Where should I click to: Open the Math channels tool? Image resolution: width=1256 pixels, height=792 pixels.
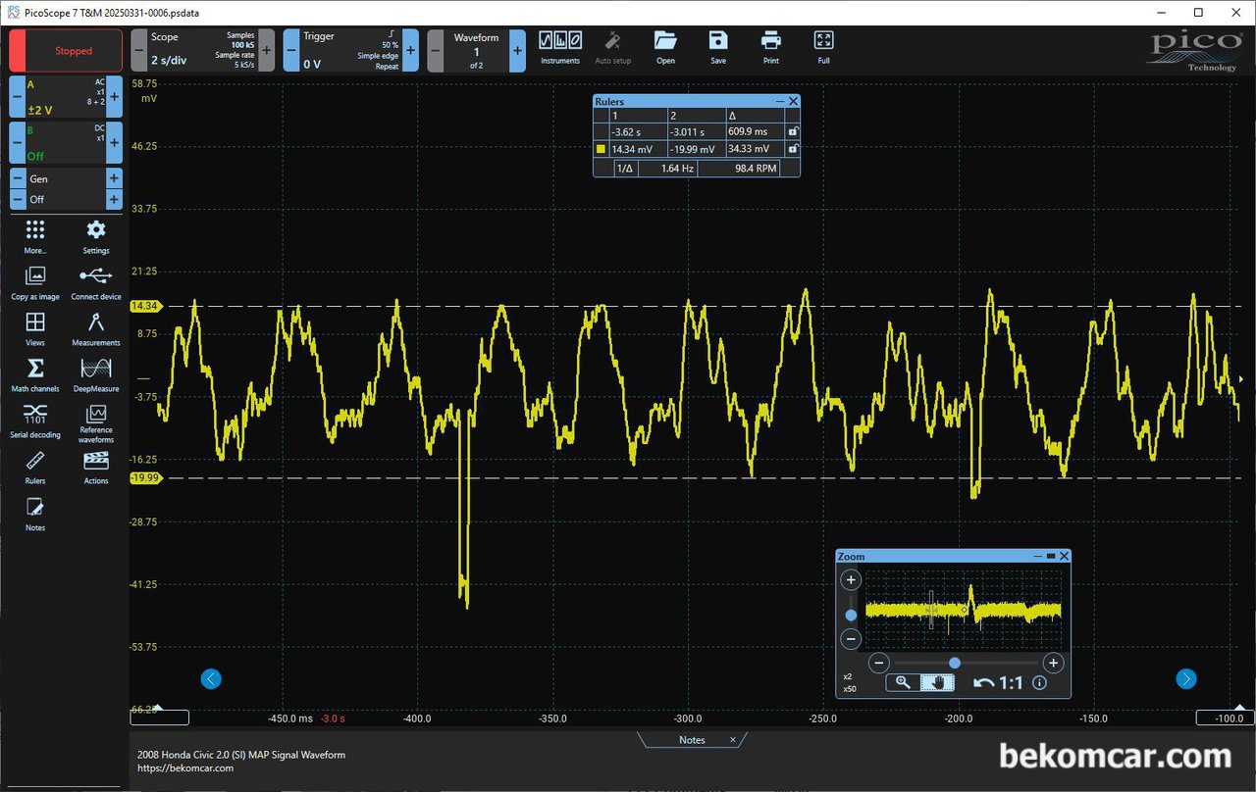(x=35, y=374)
